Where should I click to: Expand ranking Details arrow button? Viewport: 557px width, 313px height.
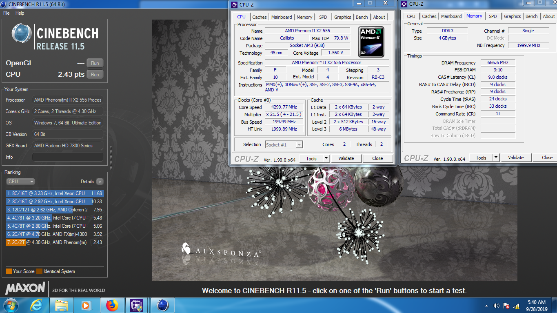[100, 182]
